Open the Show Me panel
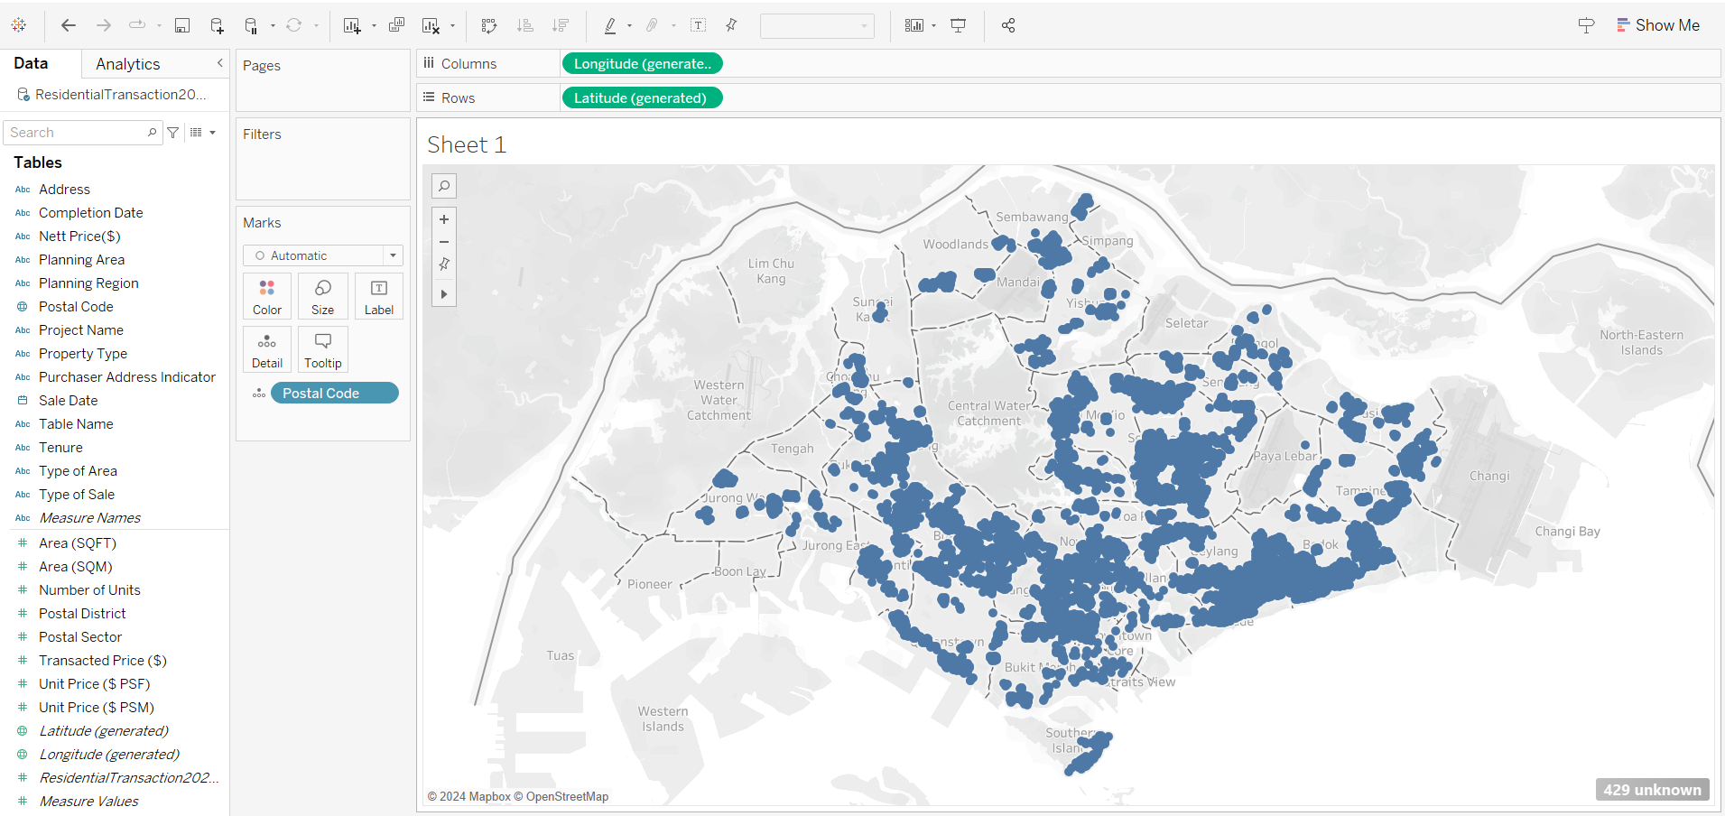 [x=1657, y=25]
